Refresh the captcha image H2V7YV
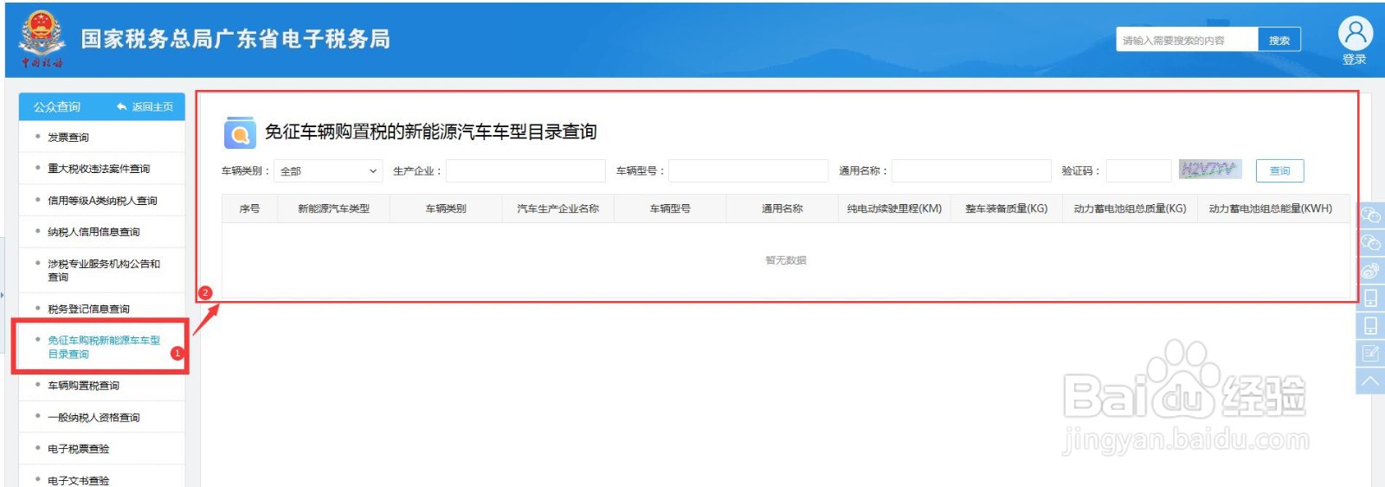The width and height of the screenshot is (1385, 487). [x=1210, y=170]
